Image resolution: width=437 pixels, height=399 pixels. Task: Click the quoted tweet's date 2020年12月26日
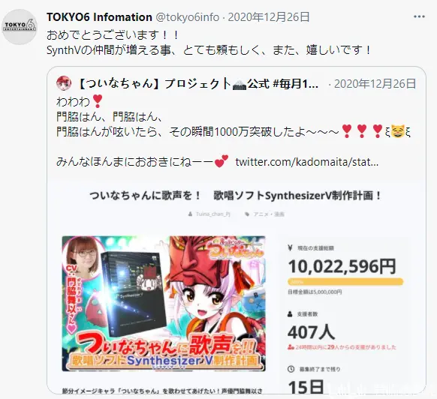[x=375, y=83]
